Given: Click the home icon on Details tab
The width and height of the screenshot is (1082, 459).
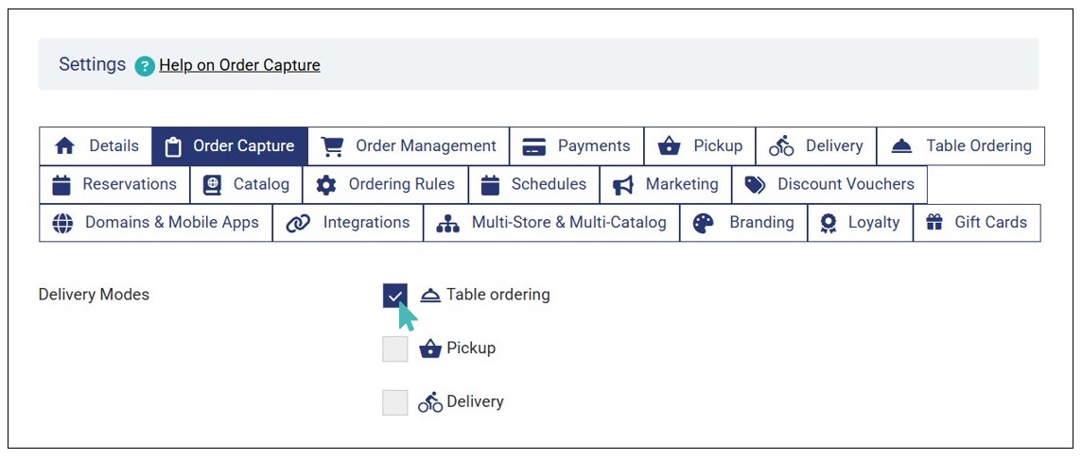Looking at the screenshot, I should 64,146.
